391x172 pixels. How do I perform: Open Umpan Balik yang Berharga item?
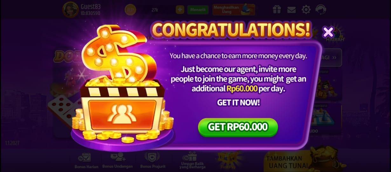pos(192,160)
